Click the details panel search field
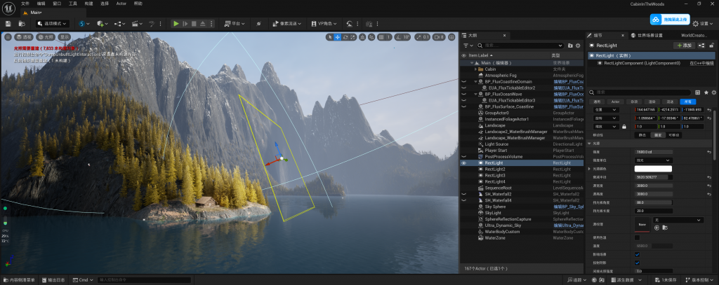The width and height of the screenshot is (719, 285). (646, 92)
